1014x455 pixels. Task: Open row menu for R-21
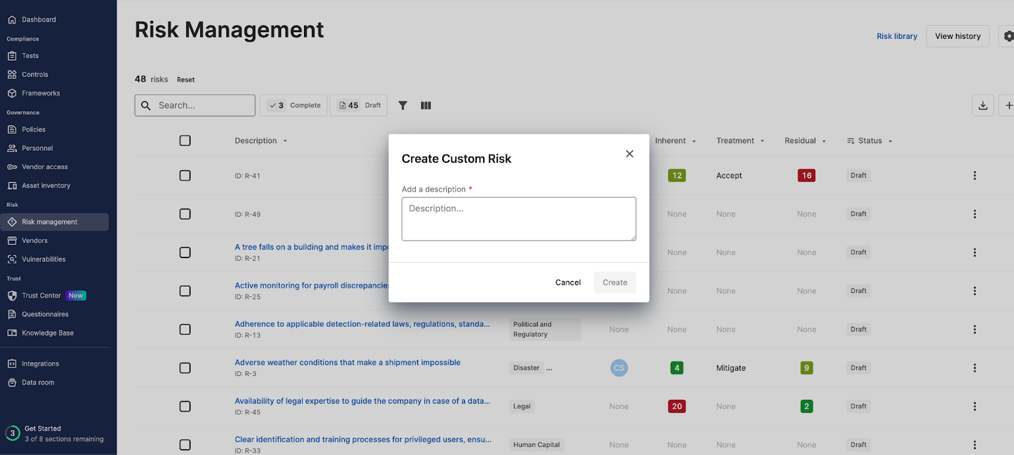point(975,252)
